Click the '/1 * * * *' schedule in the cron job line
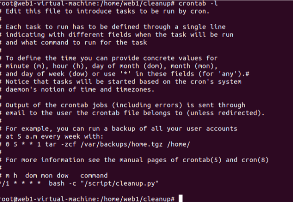 (19, 182)
